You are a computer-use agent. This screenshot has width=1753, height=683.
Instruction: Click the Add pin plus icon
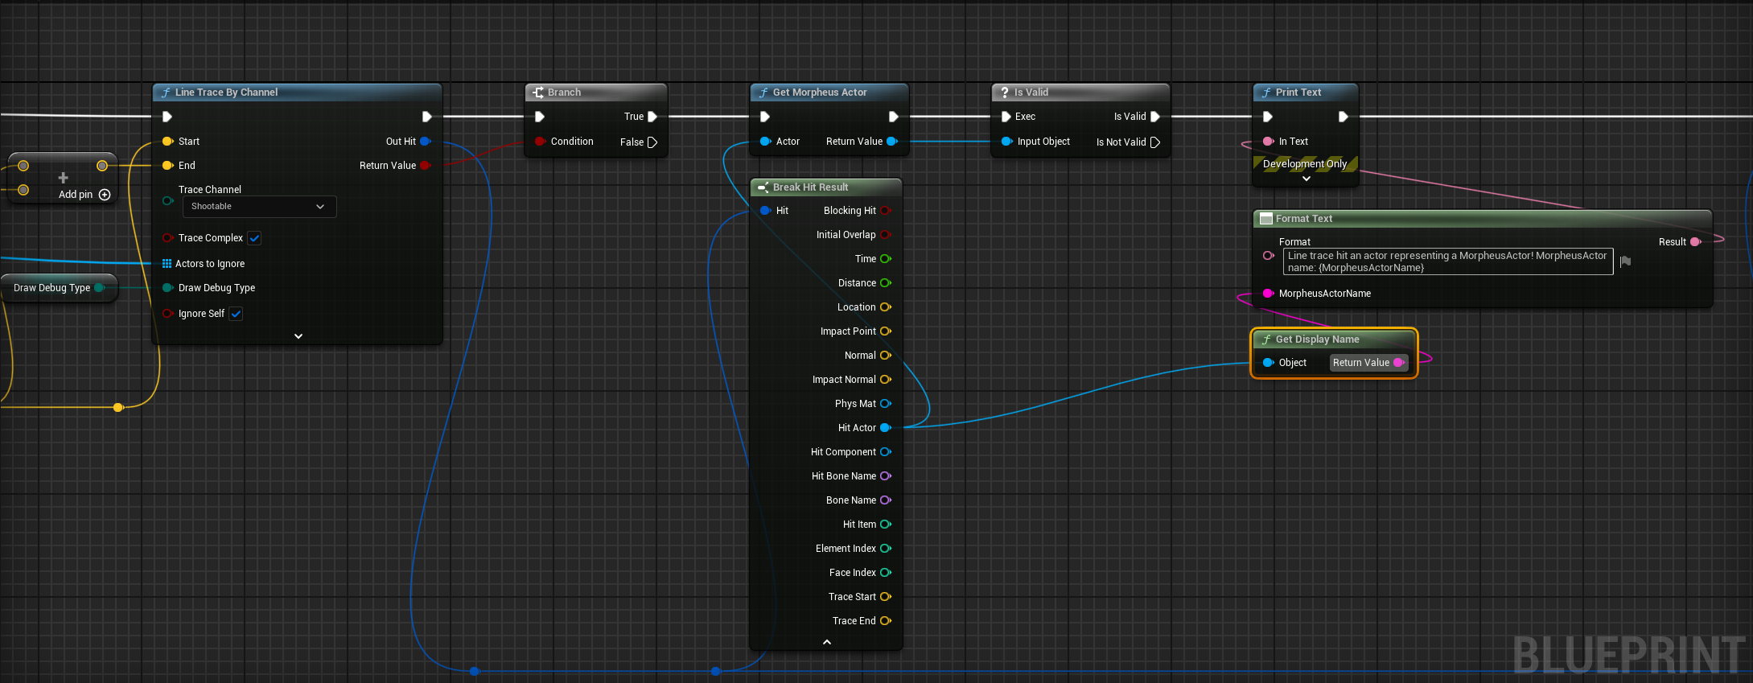[105, 195]
